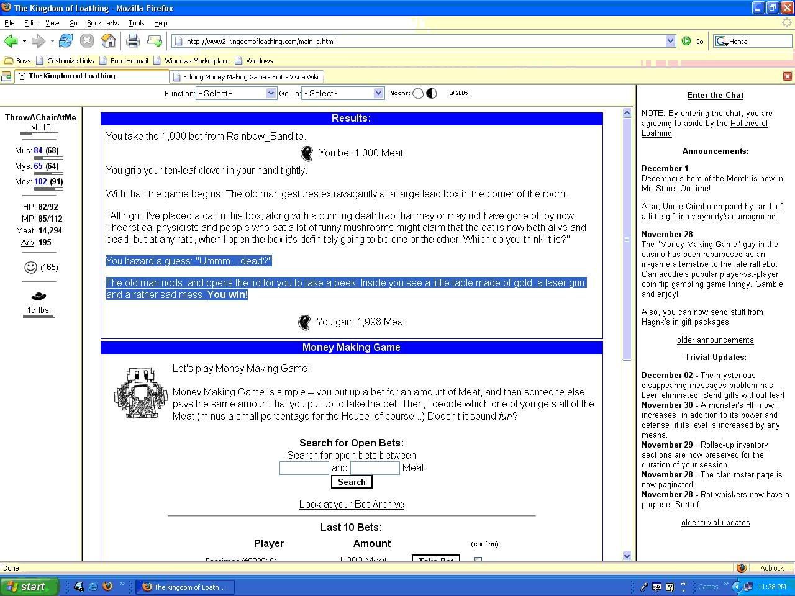
Task: Click the main frame scroll down arrow
Action: pyautogui.click(x=627, y=556)
